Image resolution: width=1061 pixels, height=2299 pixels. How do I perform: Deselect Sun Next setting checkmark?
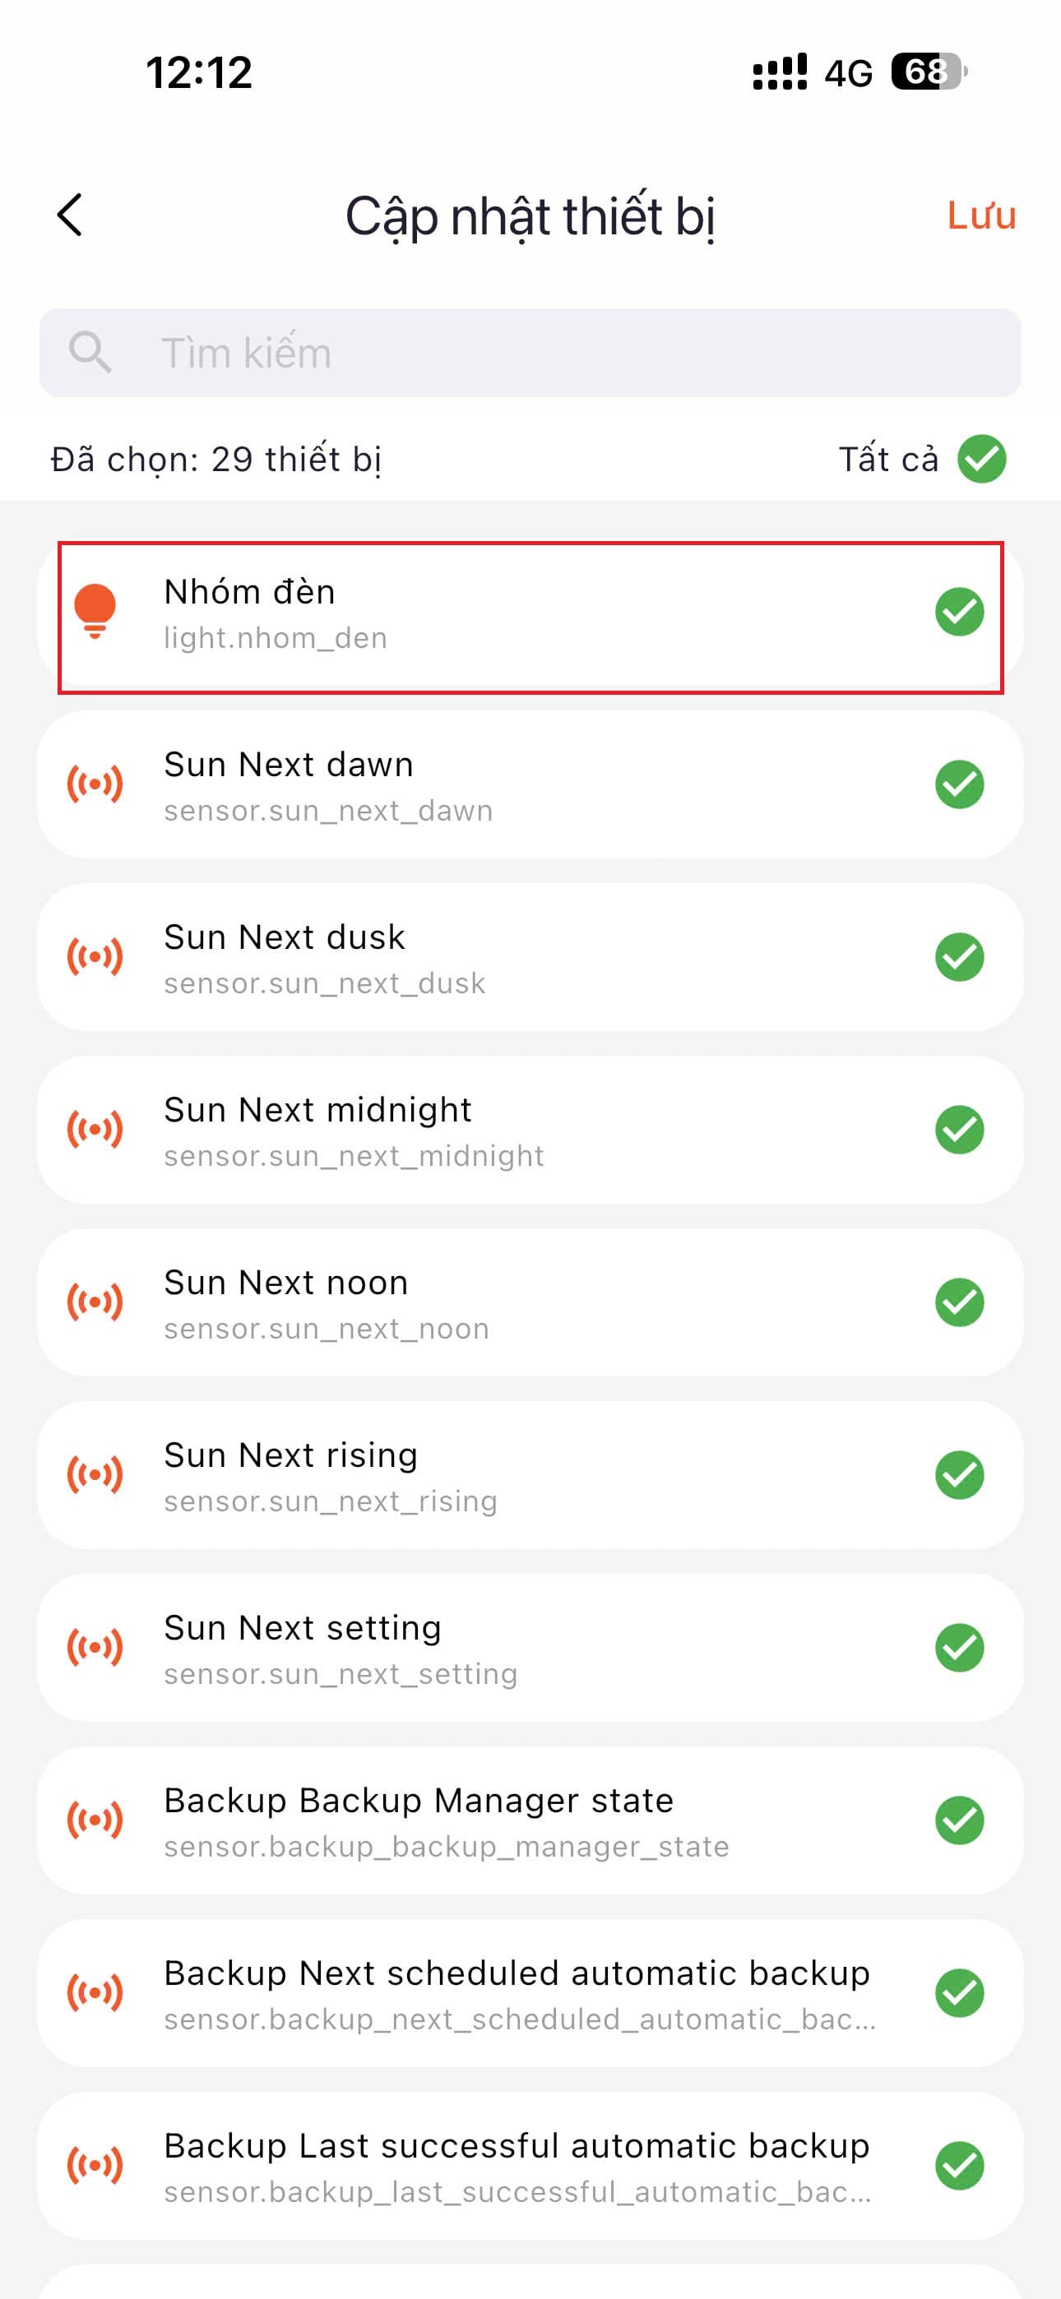[x=959, y=1649]
